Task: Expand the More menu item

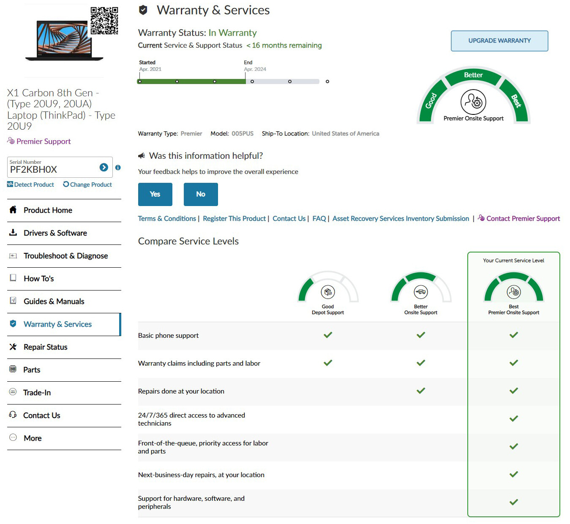Action: click(x=33, y=438)
